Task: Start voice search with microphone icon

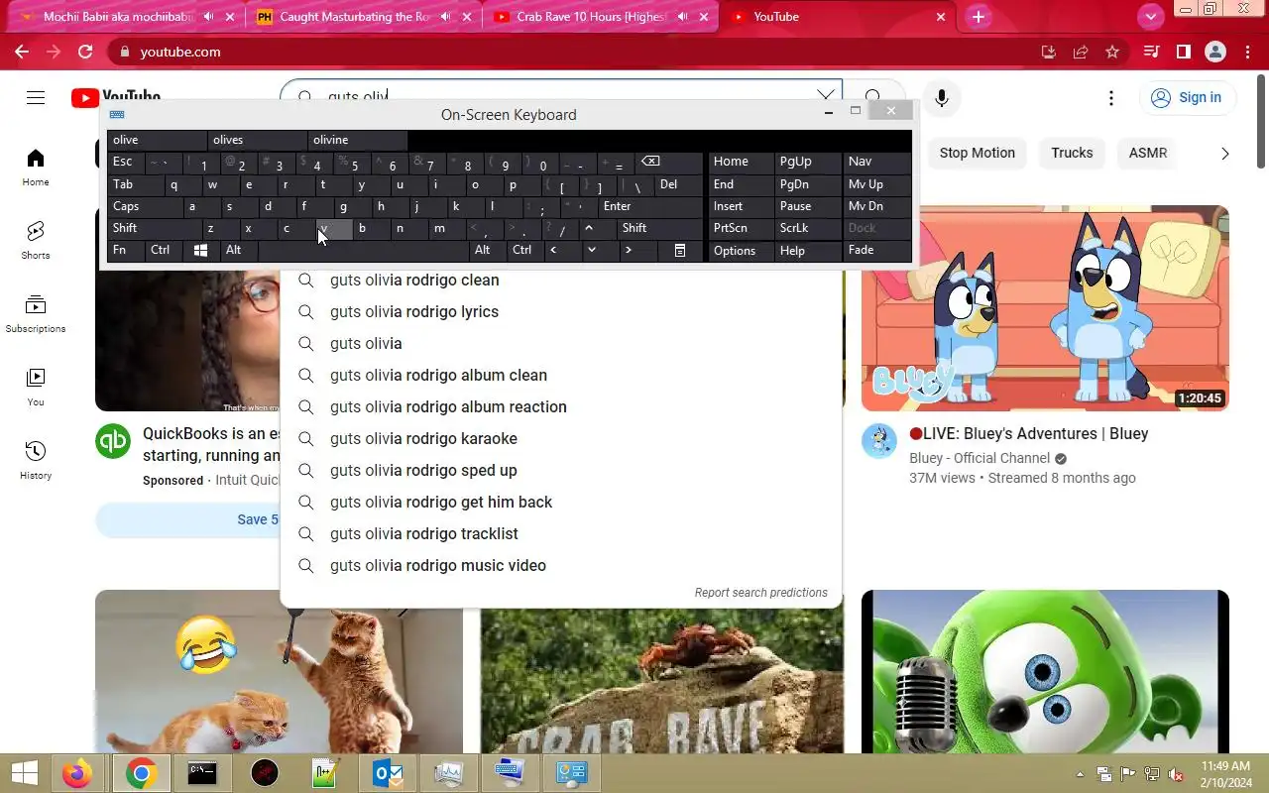Action: (942, 97)
